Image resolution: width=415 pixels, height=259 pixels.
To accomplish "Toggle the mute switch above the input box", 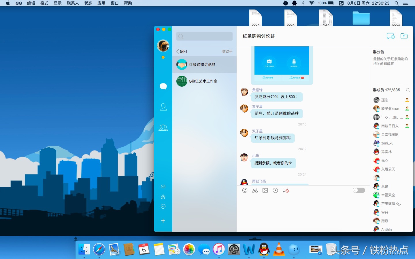I will pyautogui.click(x=359, y=190).
